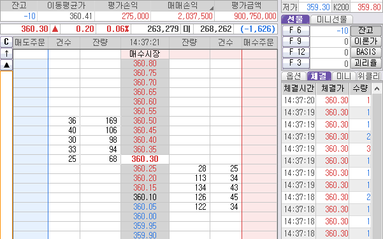Click price 360.10 in the ladder
This screenshot has height=239, width=383.
145,197
